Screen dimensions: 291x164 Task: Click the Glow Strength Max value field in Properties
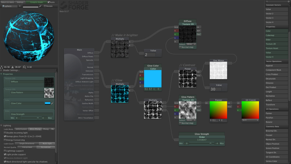tap(44, 118)
